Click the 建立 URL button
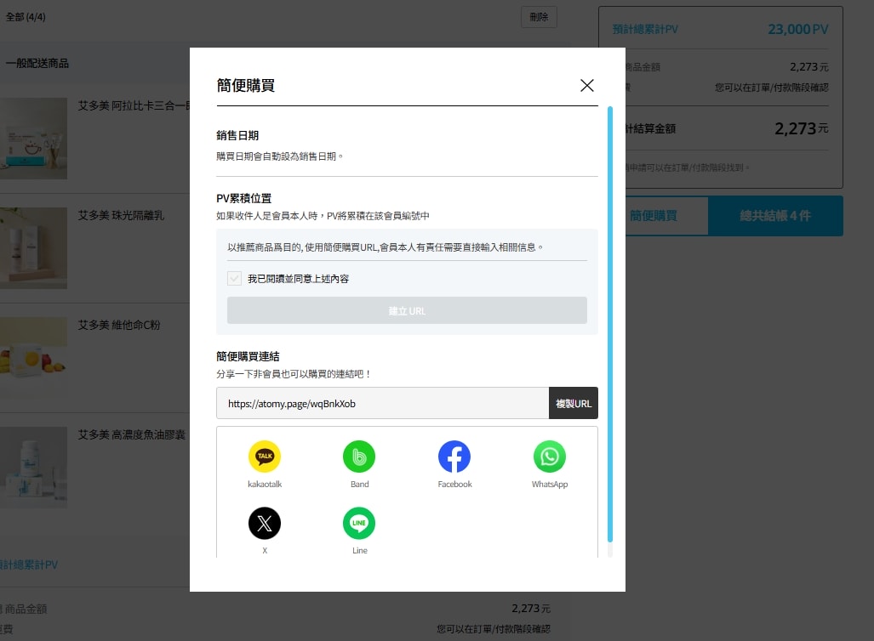This screenshot has height=641, width=874. (x=407, y=310)
